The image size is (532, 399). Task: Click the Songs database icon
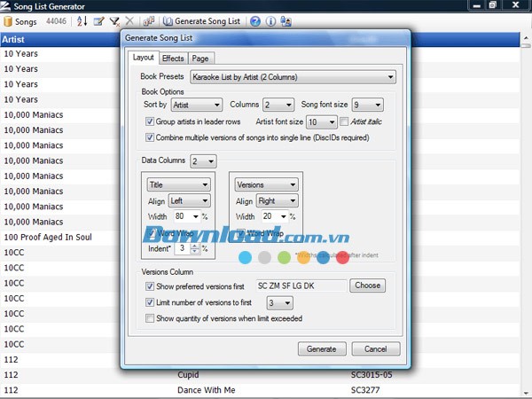tap(7, 20)
